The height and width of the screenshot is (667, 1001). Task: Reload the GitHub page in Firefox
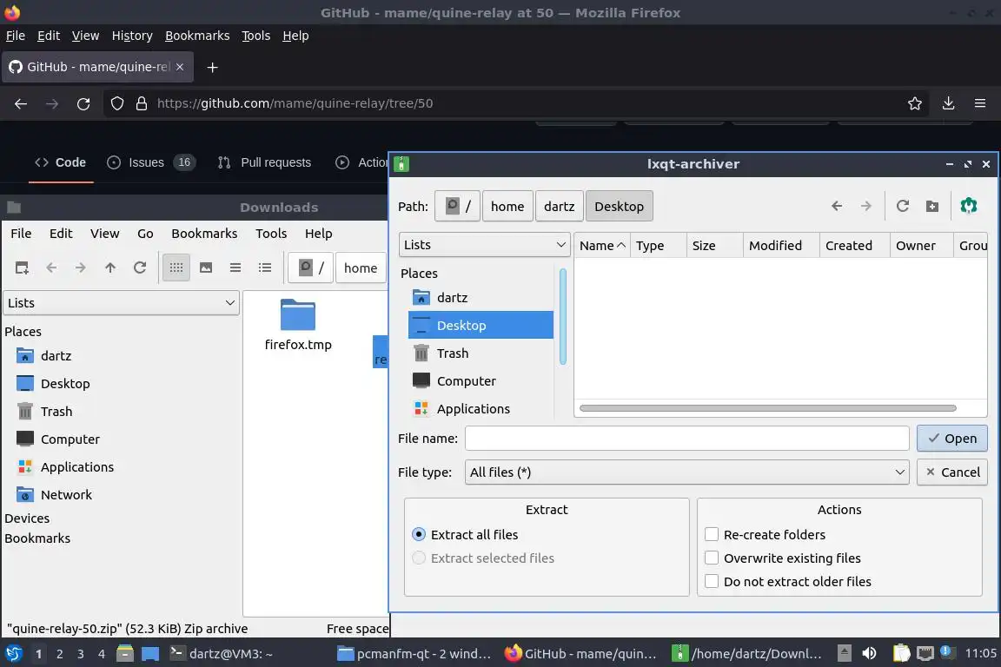click(83, 103)
